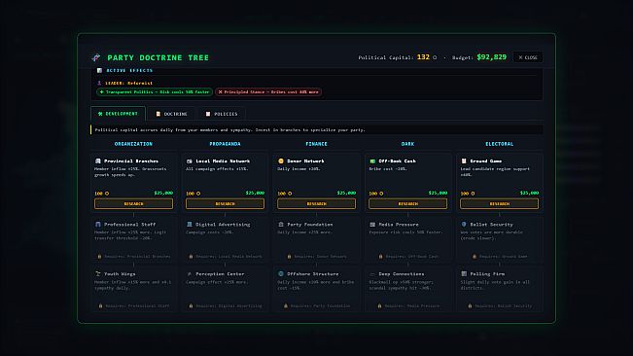Click the Local Media Network icon
The image size is (633, 356).
(x=190, y=161)
